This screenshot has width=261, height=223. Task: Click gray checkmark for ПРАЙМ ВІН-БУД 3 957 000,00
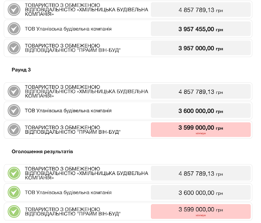pyautogui.click(x=14, y=48)
